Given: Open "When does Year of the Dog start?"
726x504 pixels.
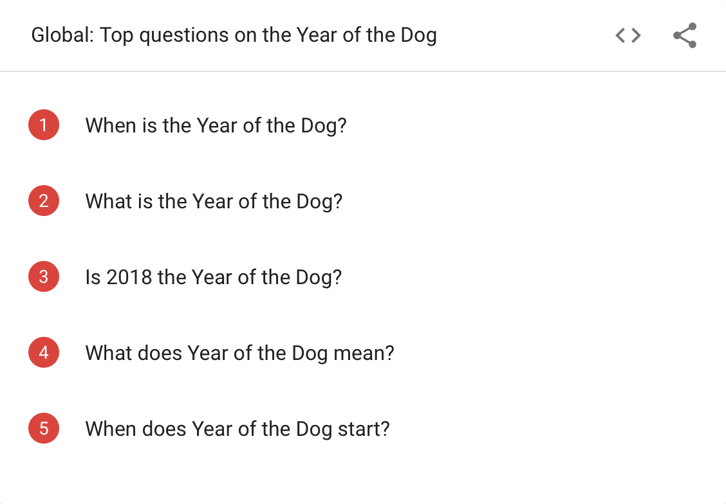Looking at the screenshot, I should 237,429.
